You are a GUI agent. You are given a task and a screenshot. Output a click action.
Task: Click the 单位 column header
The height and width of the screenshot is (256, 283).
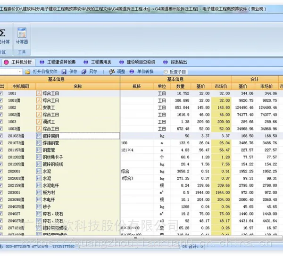[x=162, y=86]
